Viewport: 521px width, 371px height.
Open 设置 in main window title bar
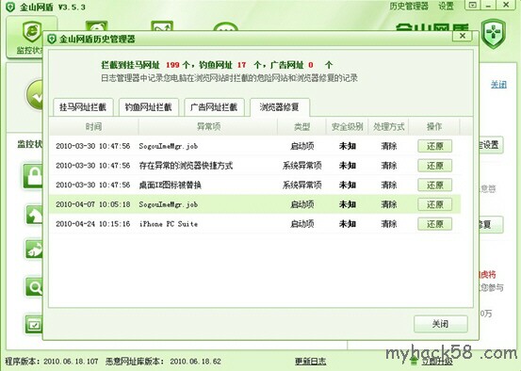point(446,6)
